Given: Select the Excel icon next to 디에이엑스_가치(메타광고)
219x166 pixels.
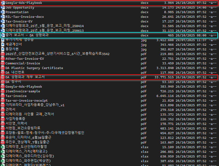Looking at the screenshot, I should 3,151.
